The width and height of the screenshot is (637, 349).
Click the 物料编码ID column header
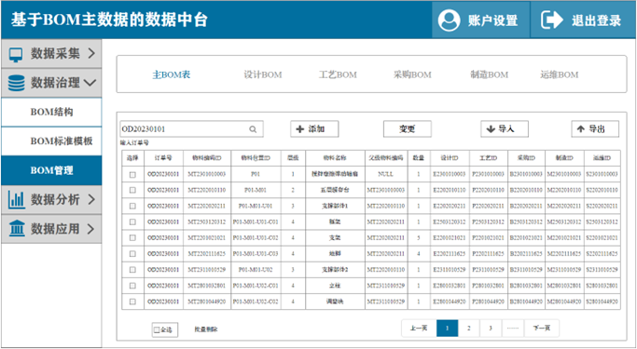207,158
